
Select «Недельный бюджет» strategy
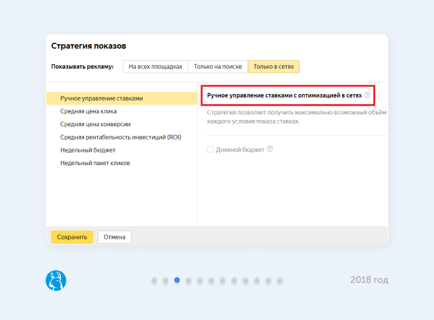88,150
